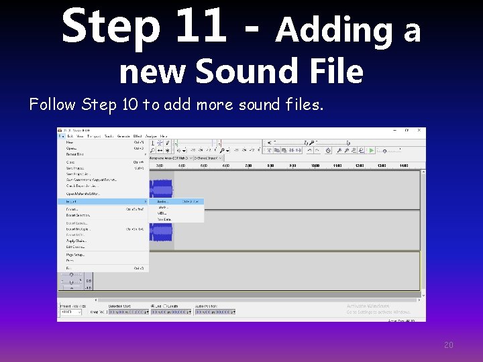Screen dimensions: 483x362
Task: Choose MIDI... in the Import submenu
Action: pos(176,213)
